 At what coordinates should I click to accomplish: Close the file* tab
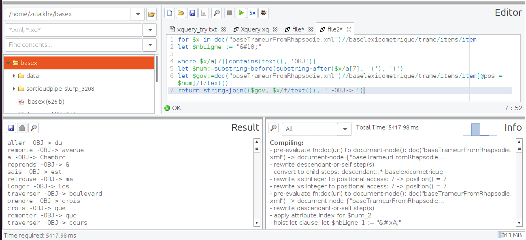tap(310, 29)
